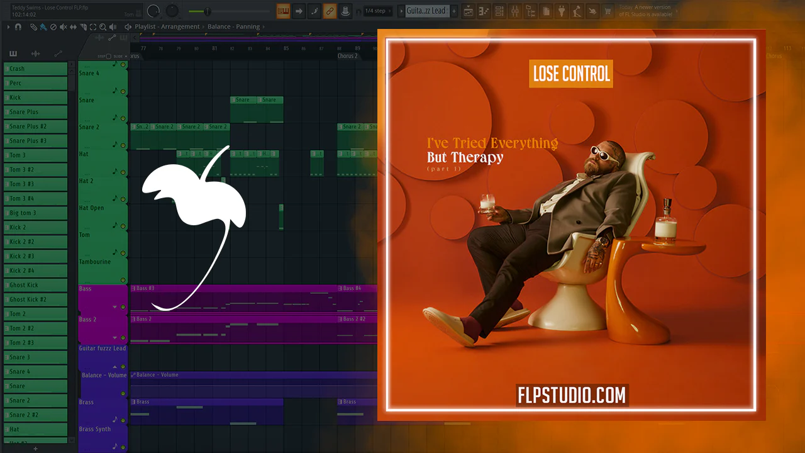Adjust the main volume knob
Viewport: 805px width, 453px height.
click(153, 11)
